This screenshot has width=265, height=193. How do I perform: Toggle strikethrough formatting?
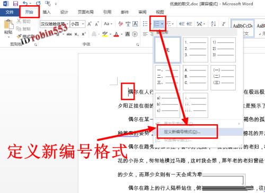point(69,34)
